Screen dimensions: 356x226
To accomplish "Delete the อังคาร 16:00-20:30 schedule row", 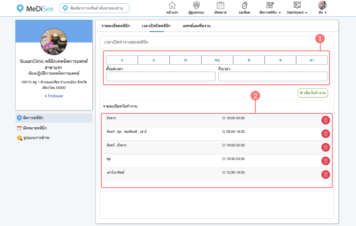I will (326, 120).
